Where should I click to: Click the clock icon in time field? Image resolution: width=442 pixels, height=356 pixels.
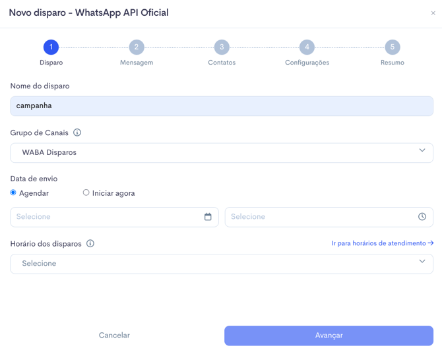click(422, 217)
